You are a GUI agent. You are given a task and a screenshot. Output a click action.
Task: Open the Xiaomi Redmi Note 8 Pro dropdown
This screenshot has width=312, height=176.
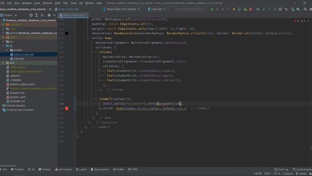tap(189, 9)
